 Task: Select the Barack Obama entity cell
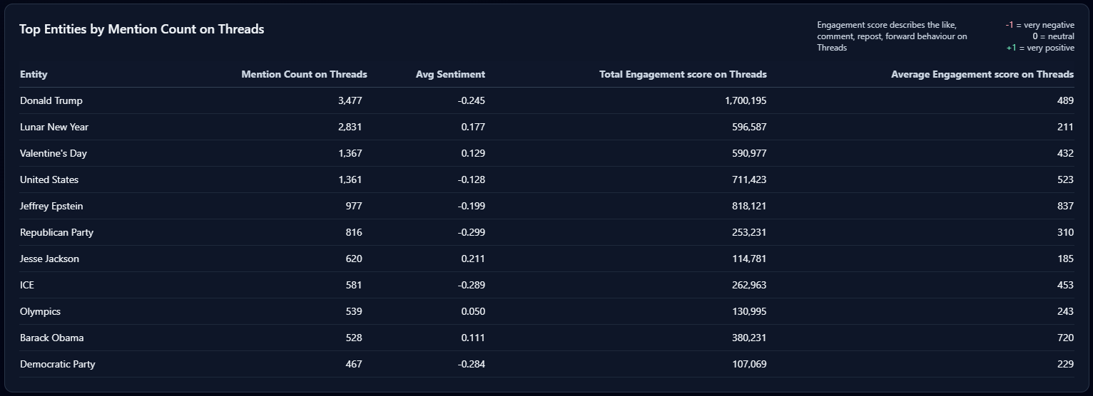point(51,338)
